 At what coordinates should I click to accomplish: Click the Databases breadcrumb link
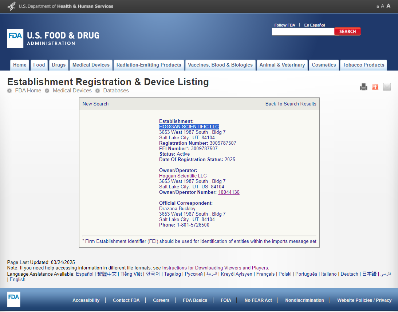click(116, 91)
